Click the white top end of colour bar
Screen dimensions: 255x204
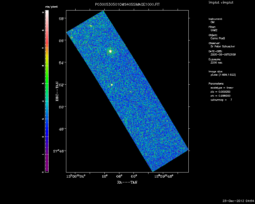(x=47, y=12)
